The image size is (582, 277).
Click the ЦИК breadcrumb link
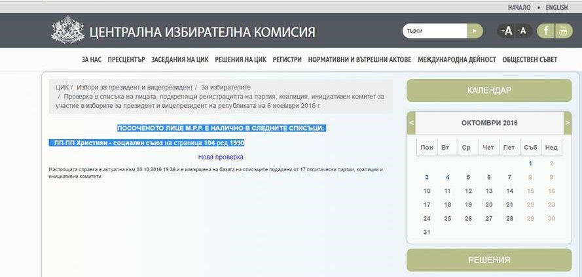[62, 88]
